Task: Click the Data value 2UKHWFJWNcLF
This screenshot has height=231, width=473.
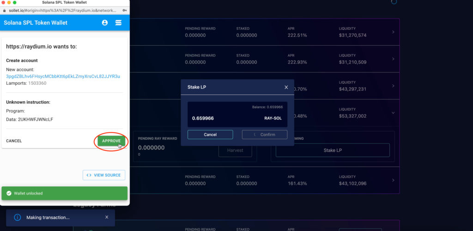Action: (36, 119)
